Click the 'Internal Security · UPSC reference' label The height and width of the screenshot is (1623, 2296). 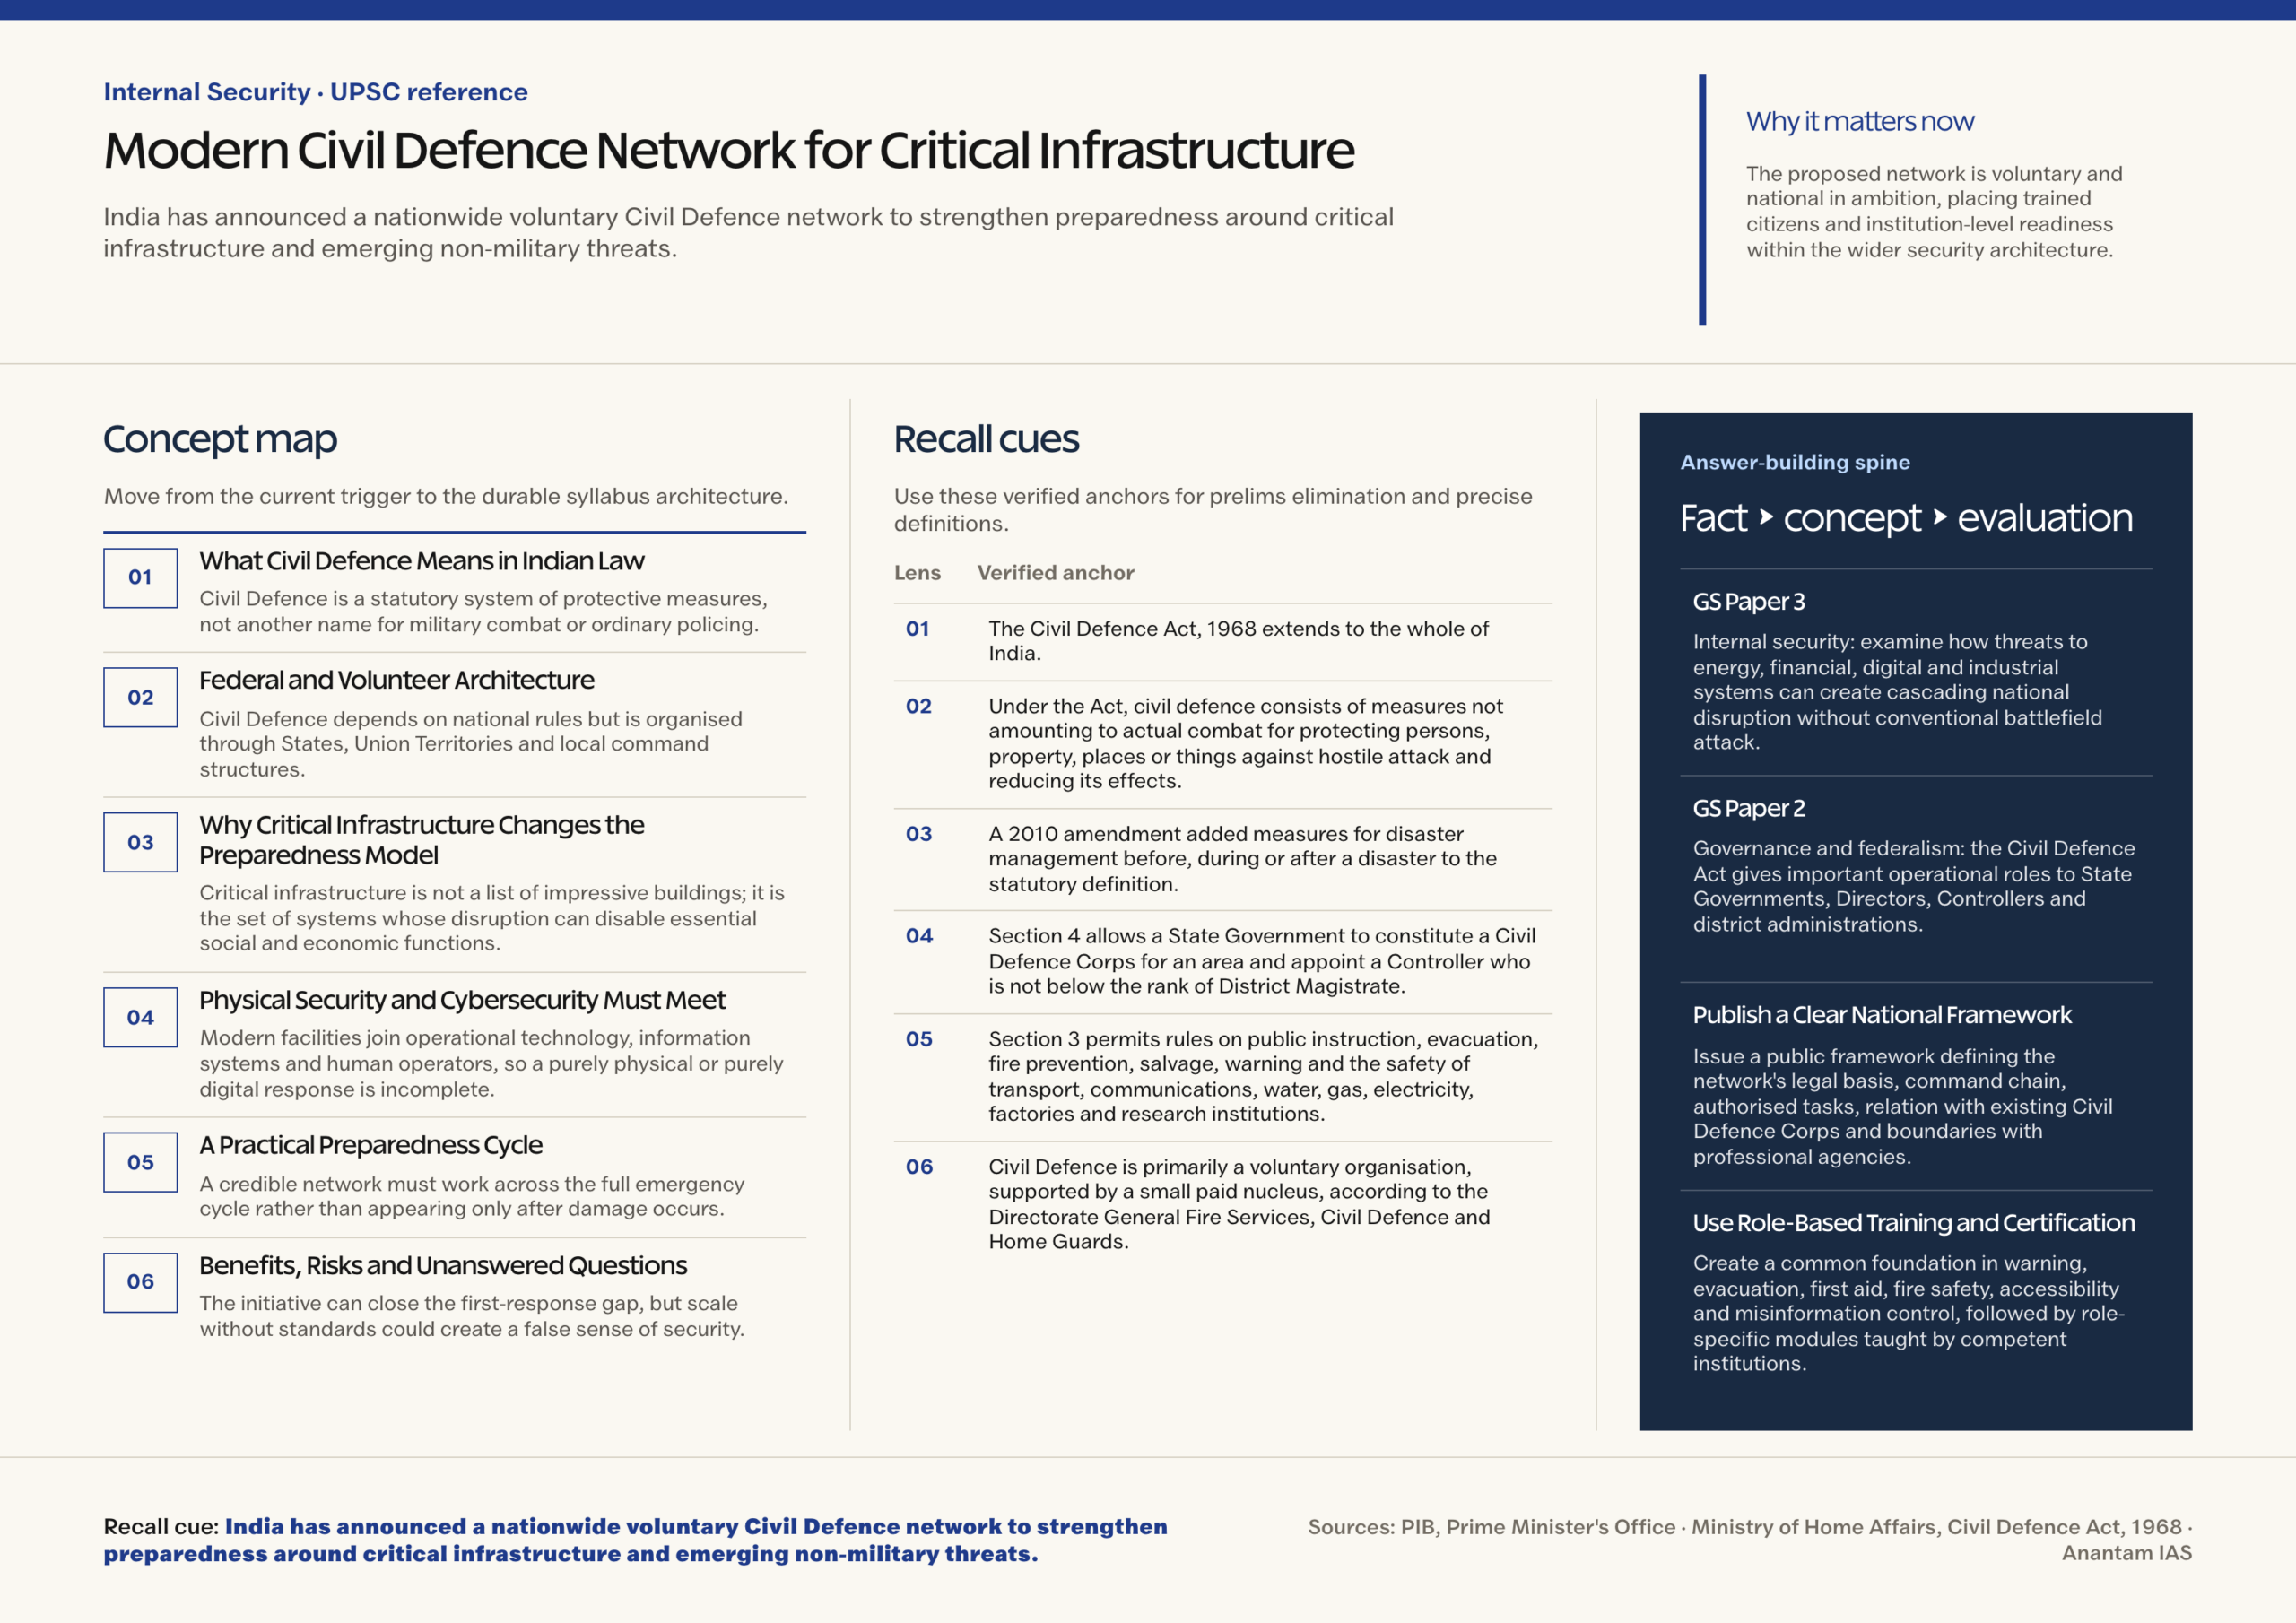[315, 92]
